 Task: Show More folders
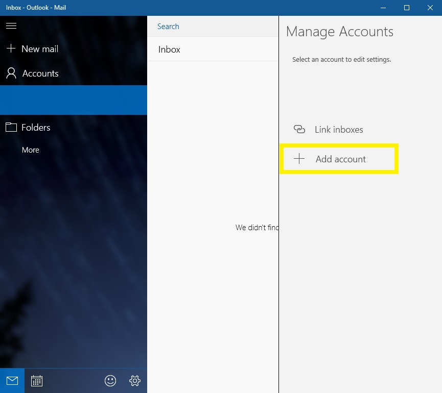click(31, 150)
